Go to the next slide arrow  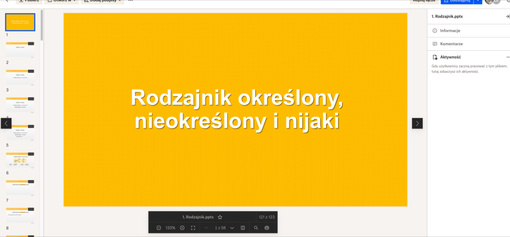click(x=417, y=123)
